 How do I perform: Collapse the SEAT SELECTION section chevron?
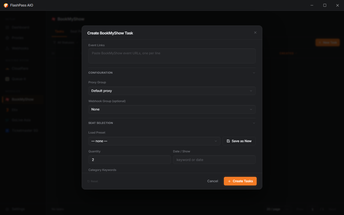(x=254, y=123)
